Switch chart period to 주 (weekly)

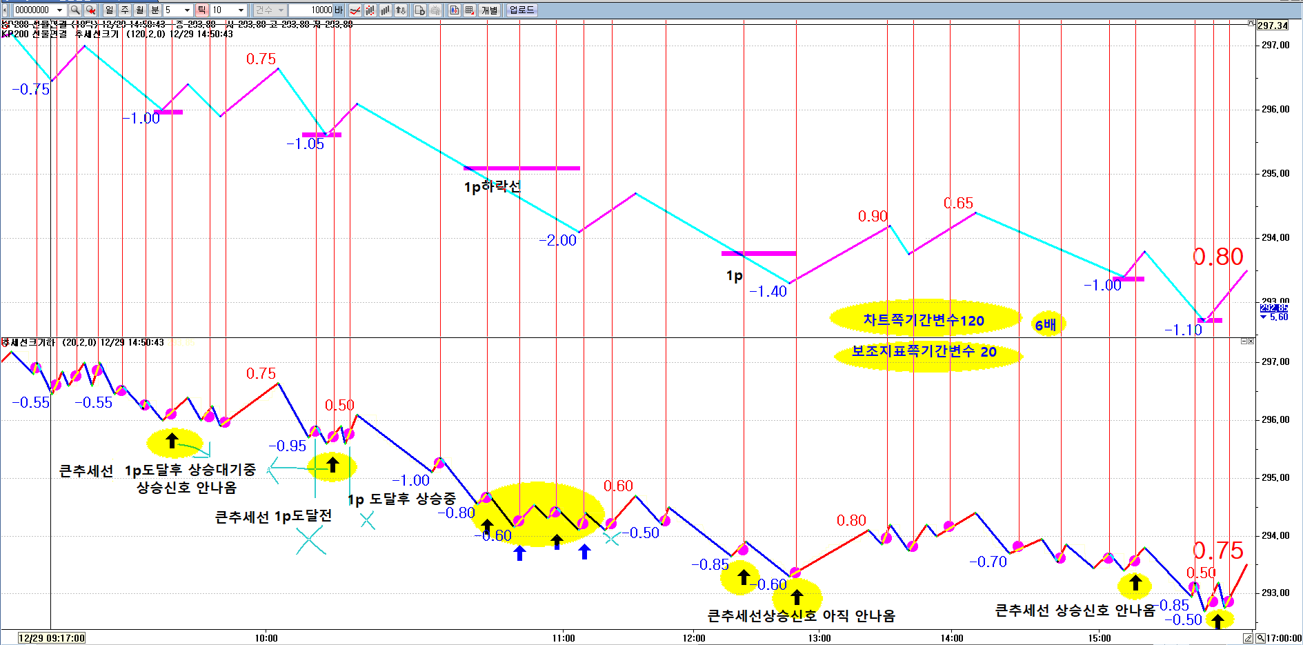125,10
